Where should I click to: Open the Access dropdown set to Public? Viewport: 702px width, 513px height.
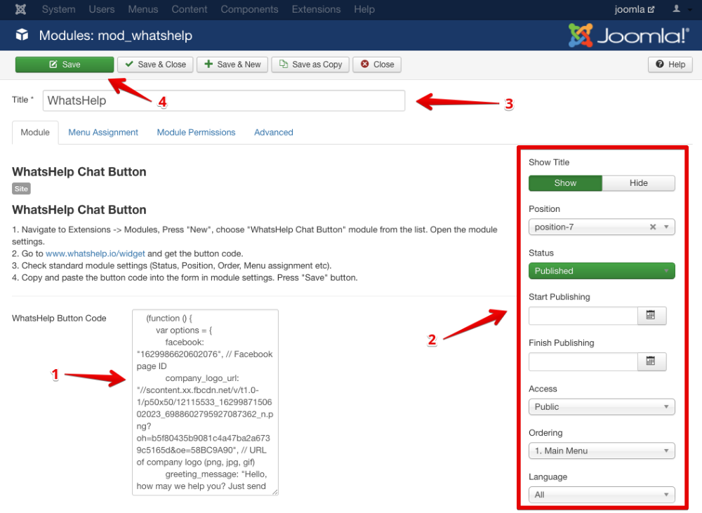pos(602,407)
